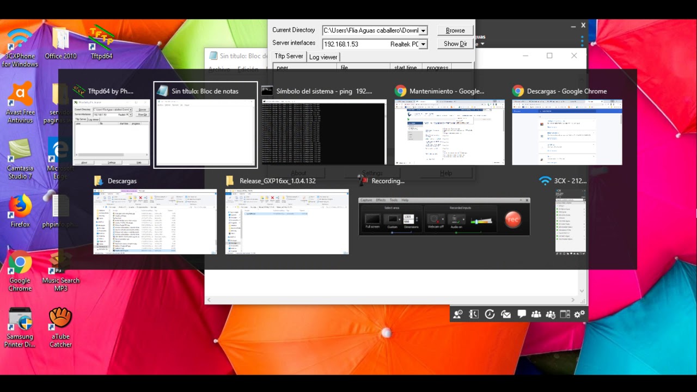The image size is (697, 392).
Task: Open the Firefox desktop shortcut
Action: click(20, 211)
